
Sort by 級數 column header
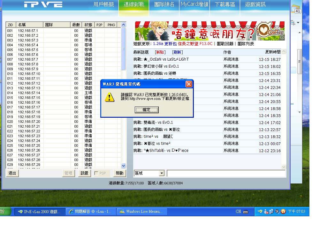[x=76, y=25]
